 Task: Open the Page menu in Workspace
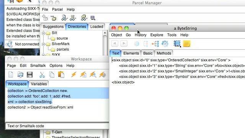(x=11, y=66)
